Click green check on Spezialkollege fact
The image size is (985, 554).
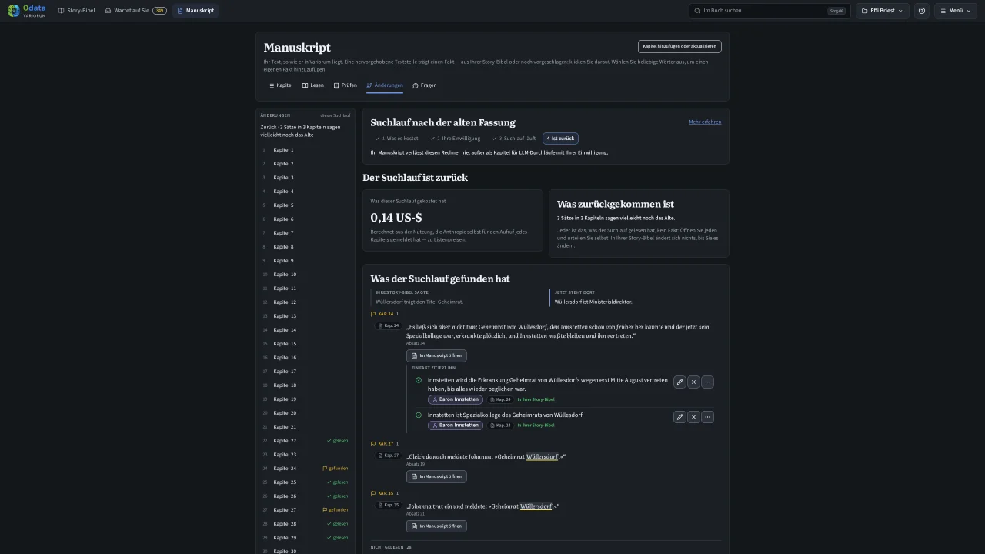coord(419,415)
